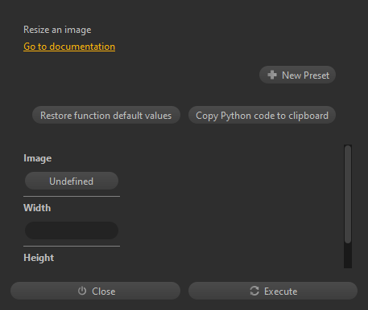The image size is (368, 310).
Task: Select the Width parameter label
Action: pyautogui.click(x=37, y=208)
